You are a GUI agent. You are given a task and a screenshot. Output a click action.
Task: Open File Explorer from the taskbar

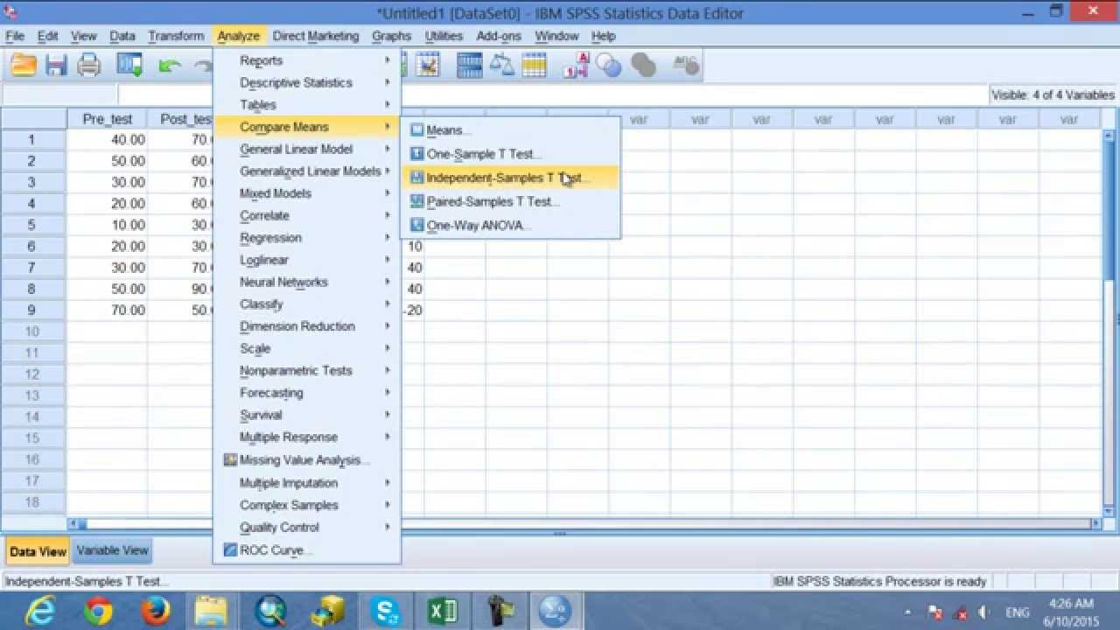211,611
